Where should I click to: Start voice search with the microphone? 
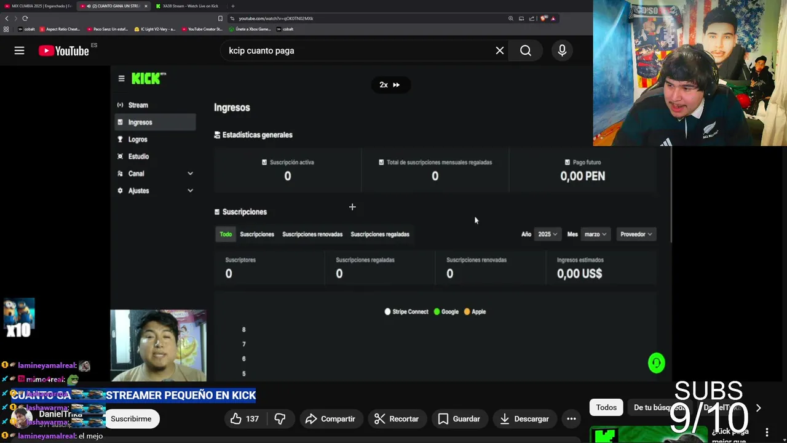(562, 50)
